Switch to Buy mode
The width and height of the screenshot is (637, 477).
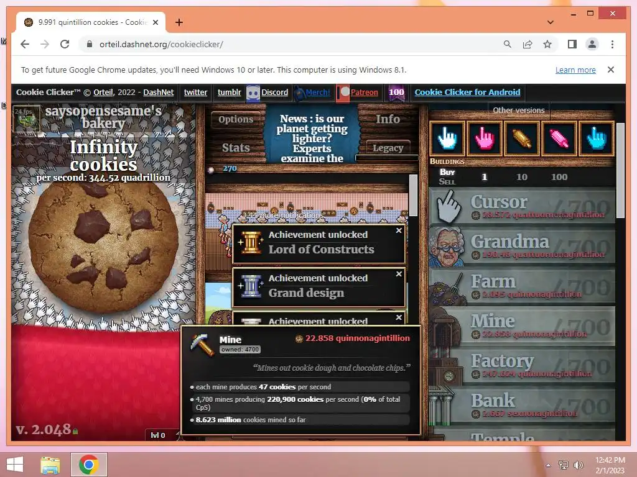[447, 172]
